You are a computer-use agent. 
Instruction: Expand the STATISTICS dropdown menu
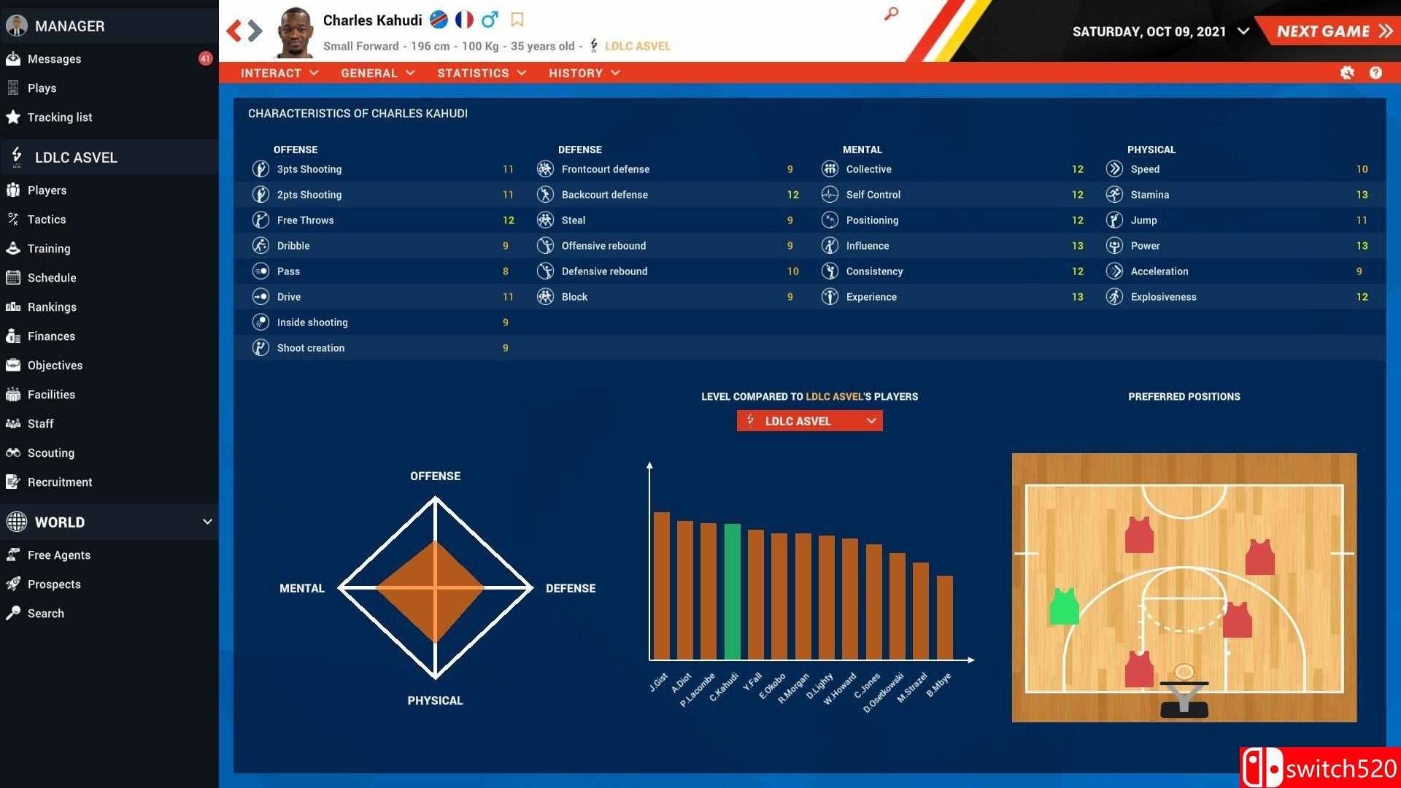[480, 72]
